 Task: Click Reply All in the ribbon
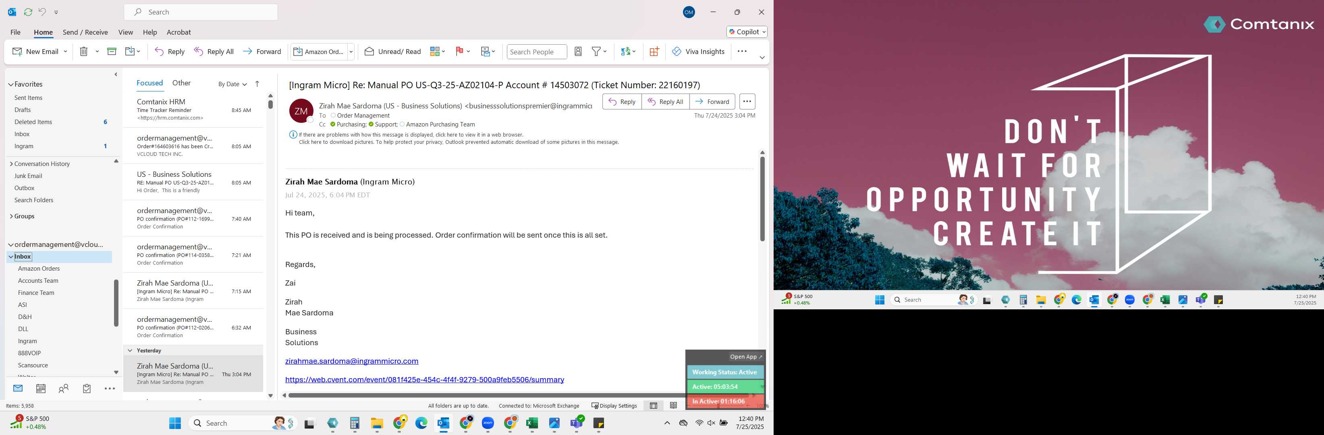[213, 52]
